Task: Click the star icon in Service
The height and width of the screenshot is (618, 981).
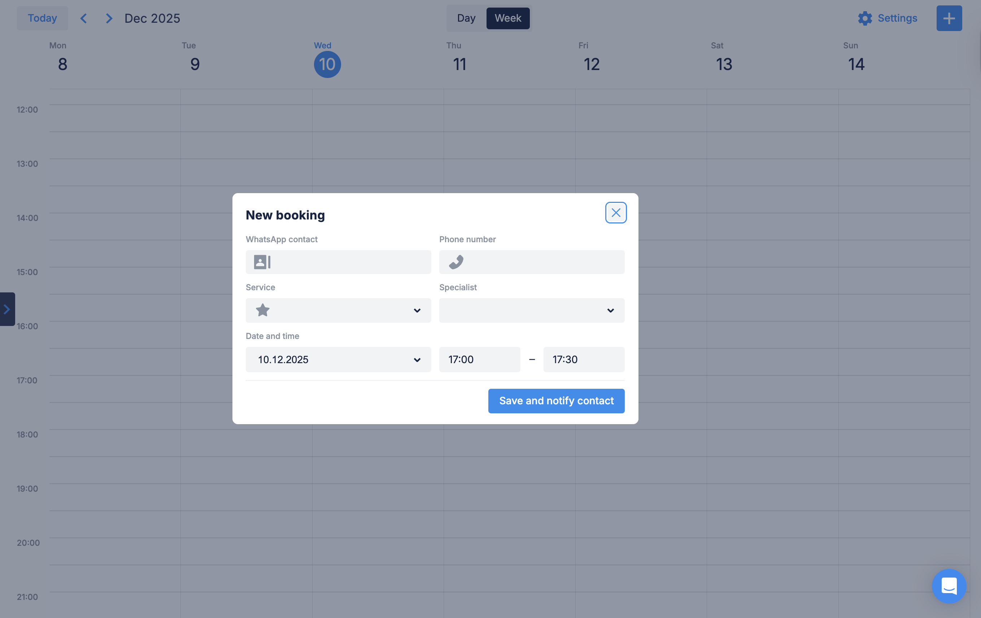Action: point(263,310)
